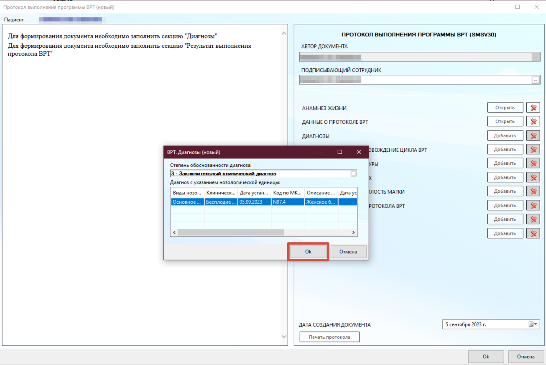Click red X icon beside ПОЛОСТЬ МАТКИ row
This screenshot has width=546, height=365.
(x=533, y=191)
